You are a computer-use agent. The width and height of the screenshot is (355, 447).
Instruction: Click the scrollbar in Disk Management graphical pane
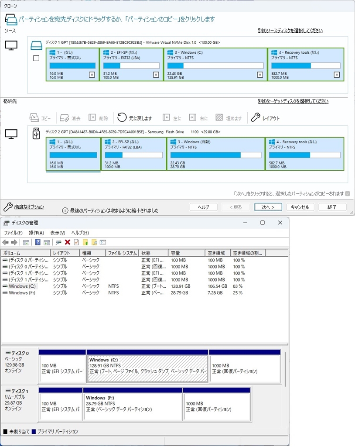[285, 369]
